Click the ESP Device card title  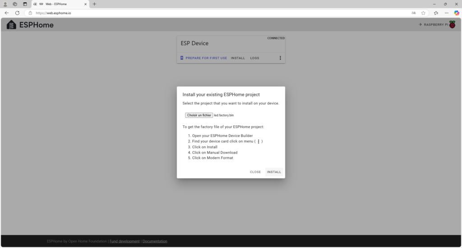pos(194,43)
